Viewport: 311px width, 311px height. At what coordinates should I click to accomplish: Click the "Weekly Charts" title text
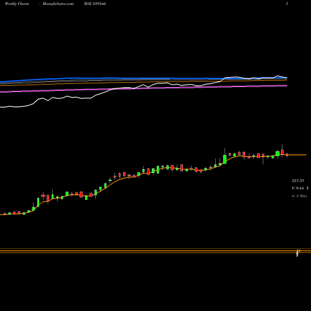(17, 4)
